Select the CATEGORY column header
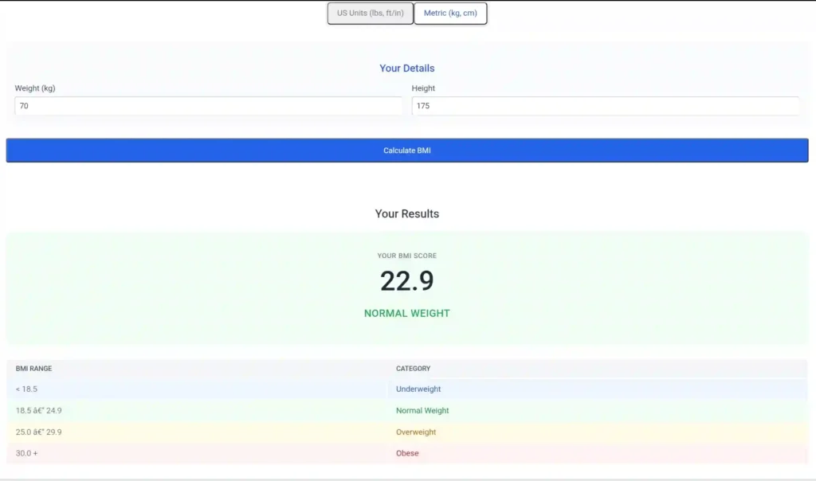The height and width of the screenshot is (481, 816). (412, 368)
